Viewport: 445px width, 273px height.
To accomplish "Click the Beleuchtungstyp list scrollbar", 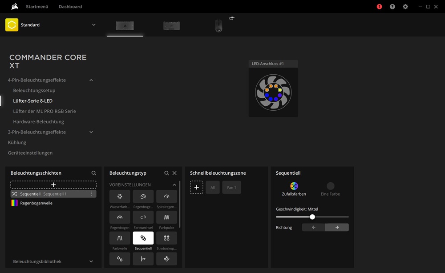I will (x=180, y=204).
